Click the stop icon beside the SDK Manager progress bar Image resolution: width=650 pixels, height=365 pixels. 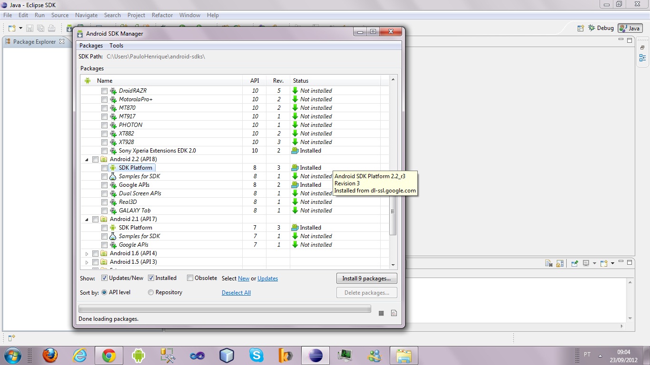click(x=381, y=313)
